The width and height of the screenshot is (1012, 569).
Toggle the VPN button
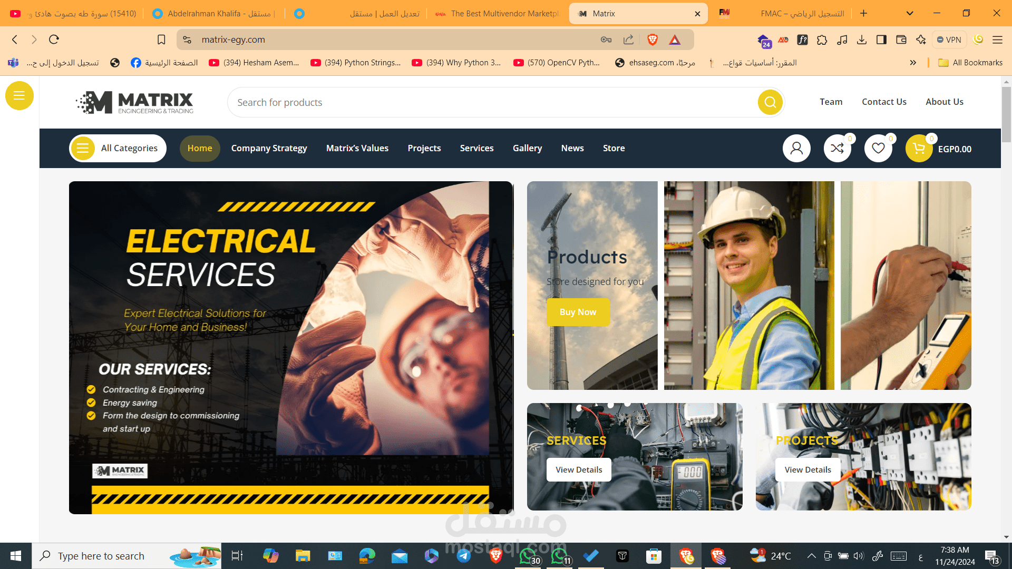tap(949, 40)
